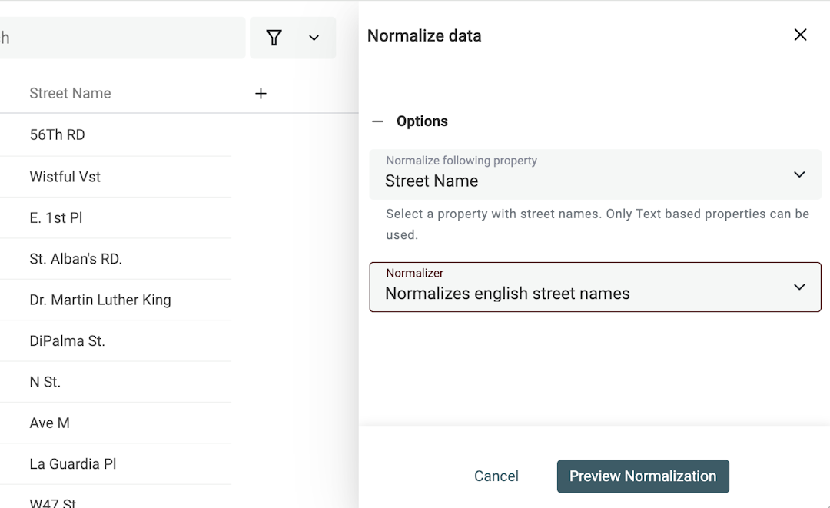Click Cancel to dismiss the dialog
This screenshot has width=830, height=508.
496,476
